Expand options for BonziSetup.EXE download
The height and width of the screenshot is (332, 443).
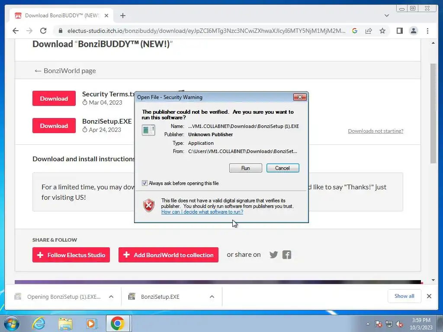(212, 297)
